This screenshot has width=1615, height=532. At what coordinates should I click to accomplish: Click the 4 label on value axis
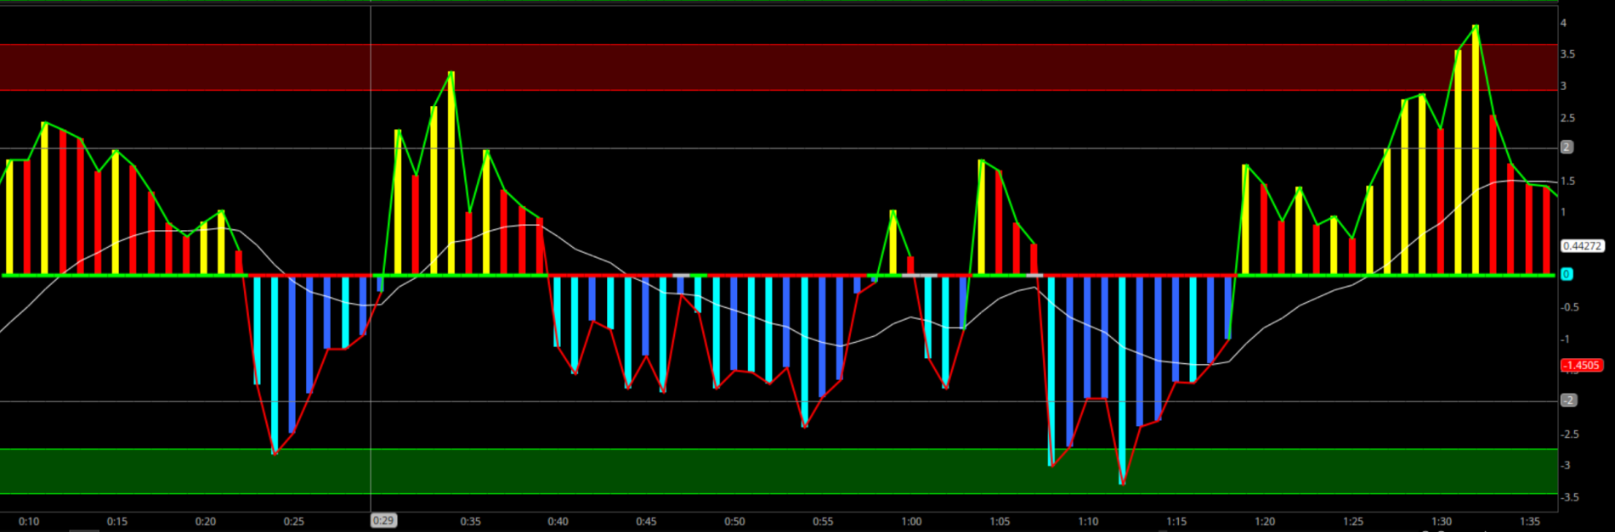(x=1563, y=23)
